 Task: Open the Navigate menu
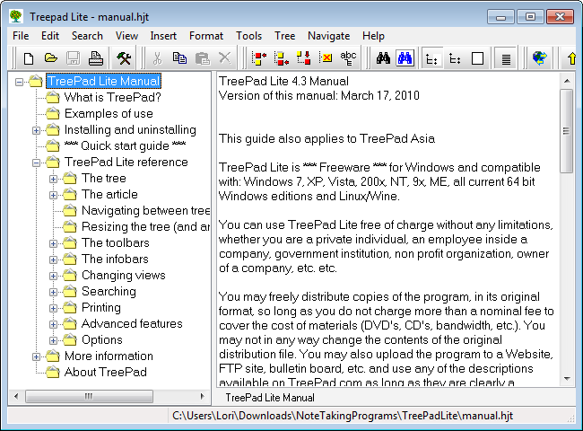(328, 36)
